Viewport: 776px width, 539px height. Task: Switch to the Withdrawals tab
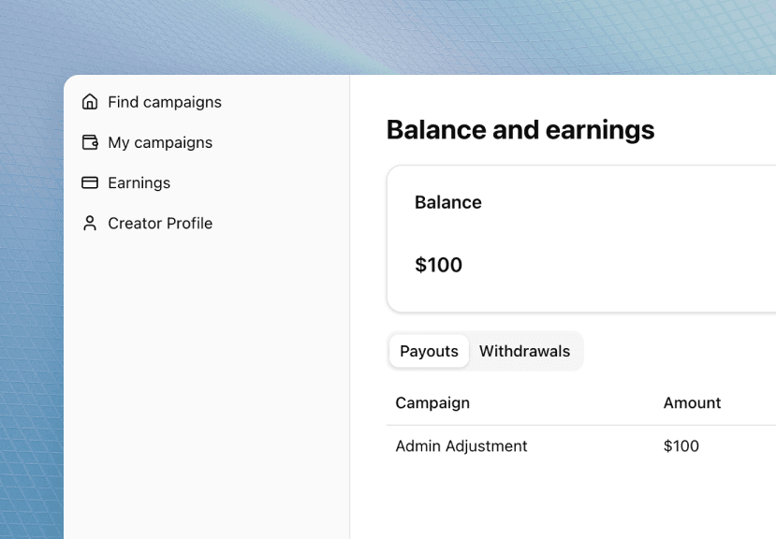pyautogui.click(x=524, y=351)
